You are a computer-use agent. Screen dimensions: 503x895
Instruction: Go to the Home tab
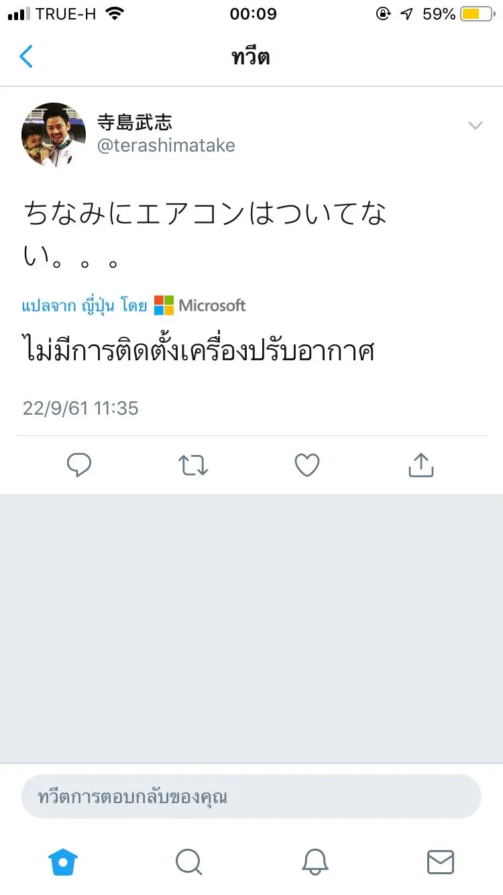(x=63, y=862)
